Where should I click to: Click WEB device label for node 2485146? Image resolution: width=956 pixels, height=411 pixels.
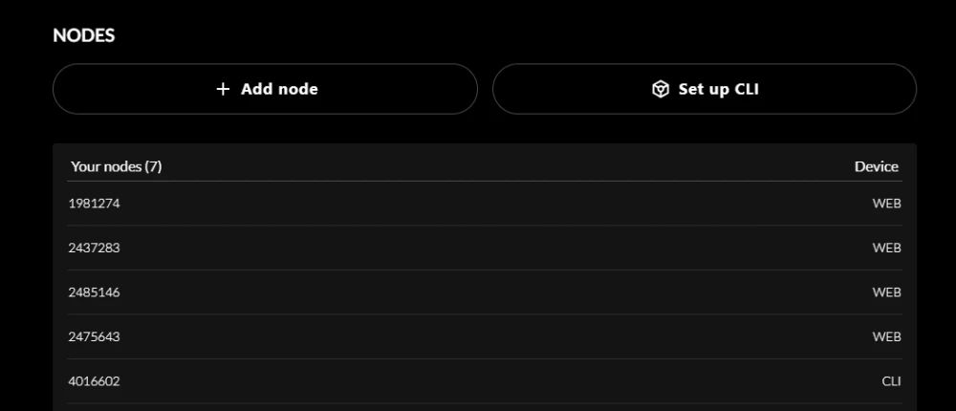[886, 292]
